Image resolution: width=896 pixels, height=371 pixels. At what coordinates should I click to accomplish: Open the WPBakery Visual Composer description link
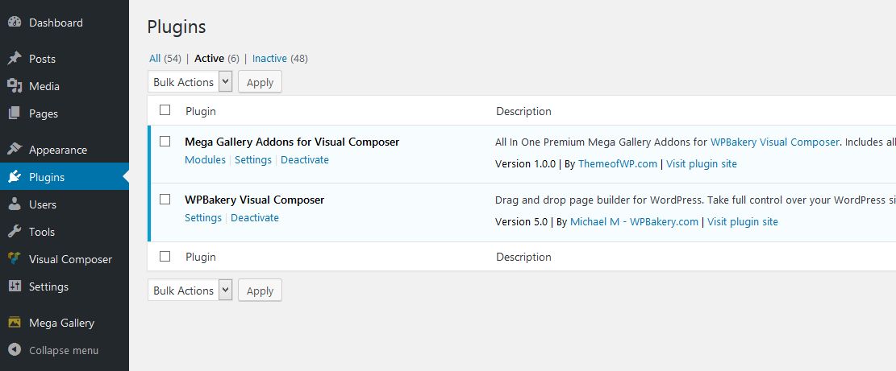(775, 142)
